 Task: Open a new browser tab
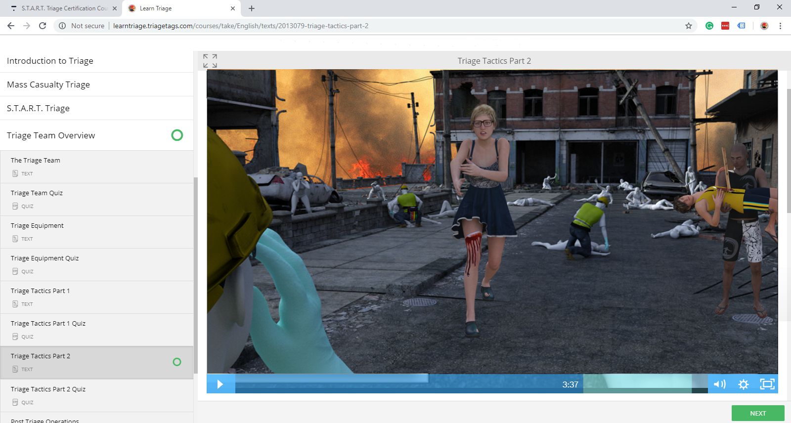pos(252,8)
